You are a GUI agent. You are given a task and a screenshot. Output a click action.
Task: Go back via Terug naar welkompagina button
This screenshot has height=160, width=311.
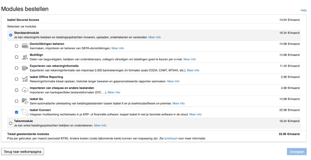(22, 152)
